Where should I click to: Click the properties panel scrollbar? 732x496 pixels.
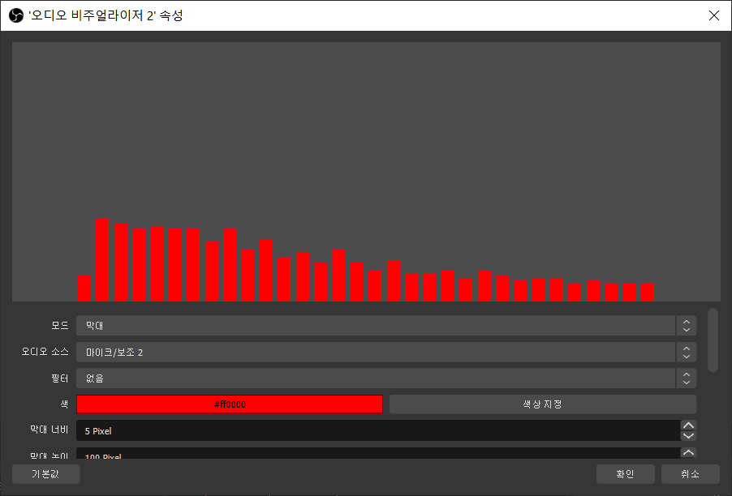713,340
